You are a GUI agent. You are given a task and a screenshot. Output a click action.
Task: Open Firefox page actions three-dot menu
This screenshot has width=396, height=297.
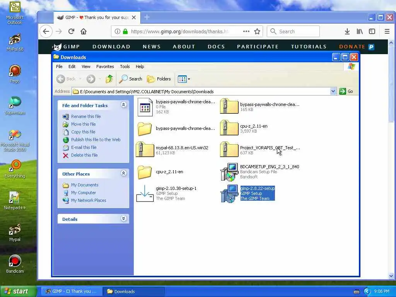coord(246,31)
